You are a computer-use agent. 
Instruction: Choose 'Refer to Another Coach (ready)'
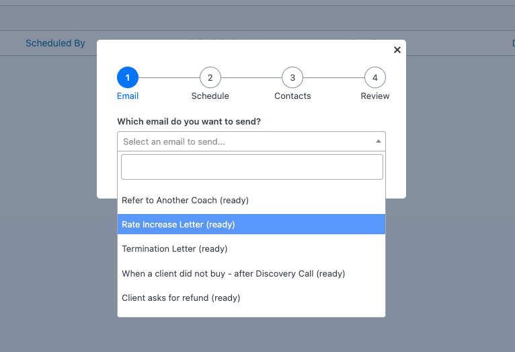coord(185,200)
